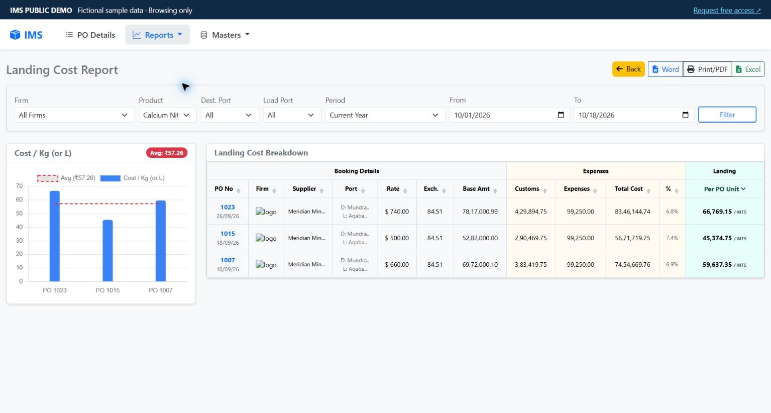Sort table by Supplier column arrows
Screen dimensions: 771x413
click(x=321, y=190)
